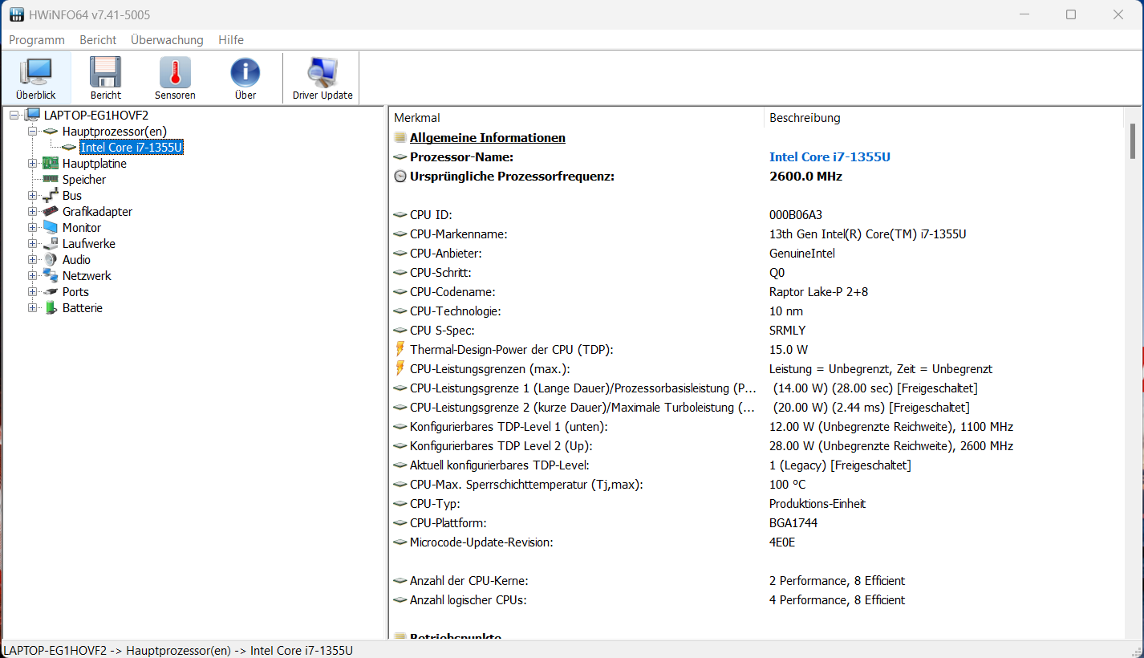Image resolution: width=1144 pixels, height=658 pixels.
Task: Expand the Batterie tree node
Action: (33, 307)
